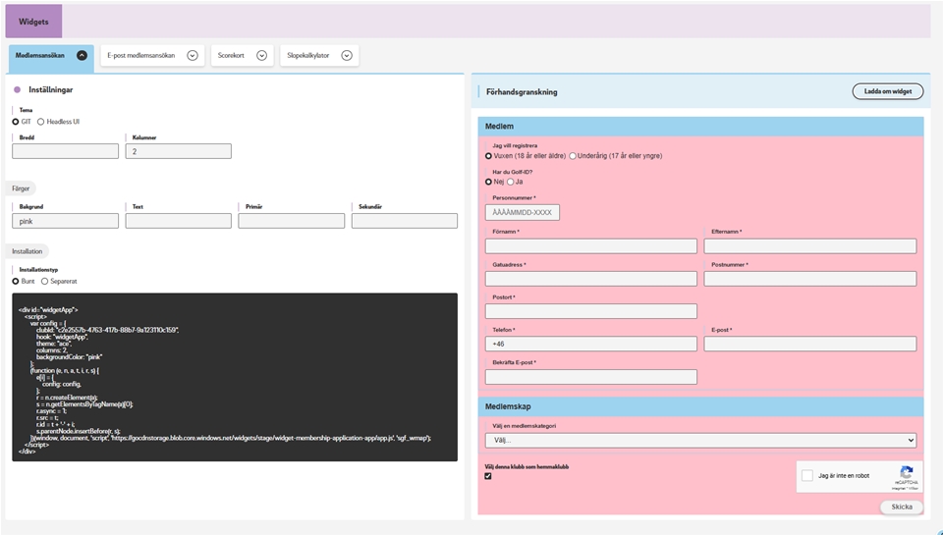Select the Headless UI theme option
The height and width of the screenshot is (535, 943).
pyautogui.click(x=41, y=122)
